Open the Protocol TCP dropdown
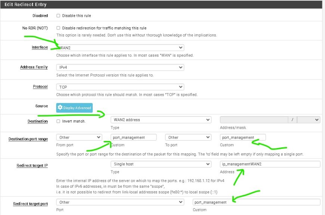The image size is (325, 215). (x=120, y=87)
